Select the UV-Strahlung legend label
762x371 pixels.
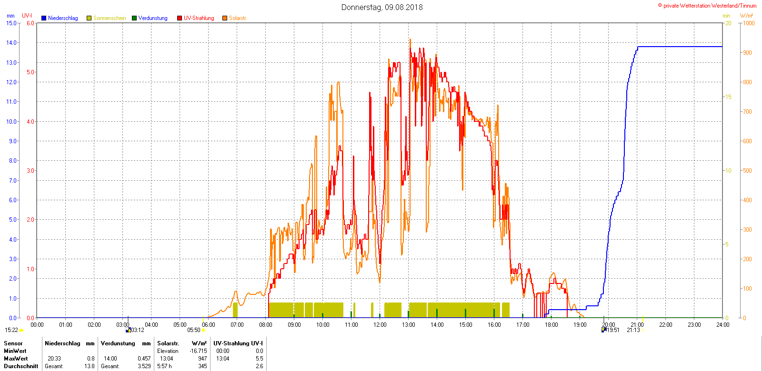pos(199,18)
